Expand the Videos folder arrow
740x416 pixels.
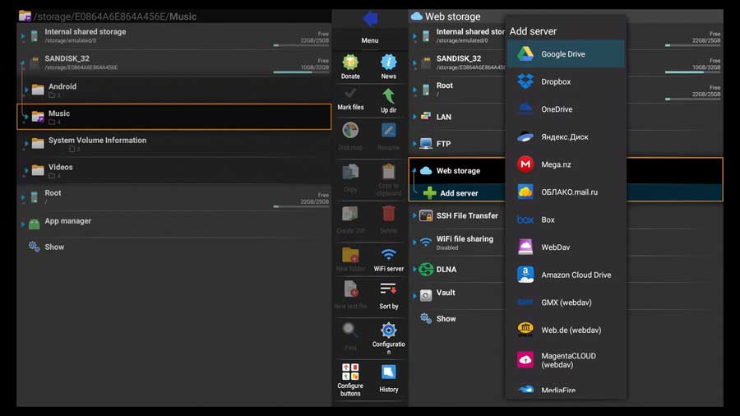pyautogui.click(x=26, y=170)
